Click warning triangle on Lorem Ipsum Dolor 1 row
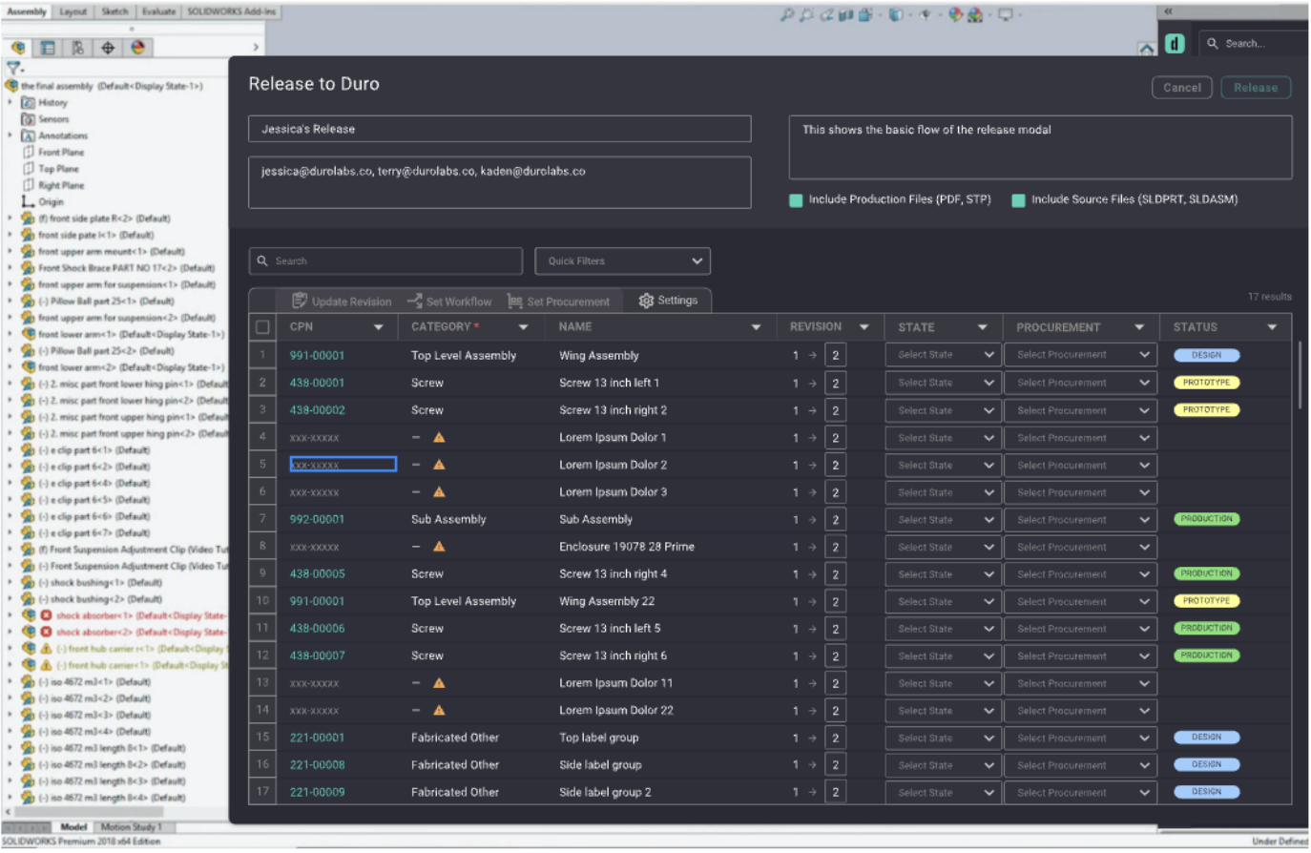This screenshot has width=1311, height=853. pyautogui.click(x=439, y=438)
